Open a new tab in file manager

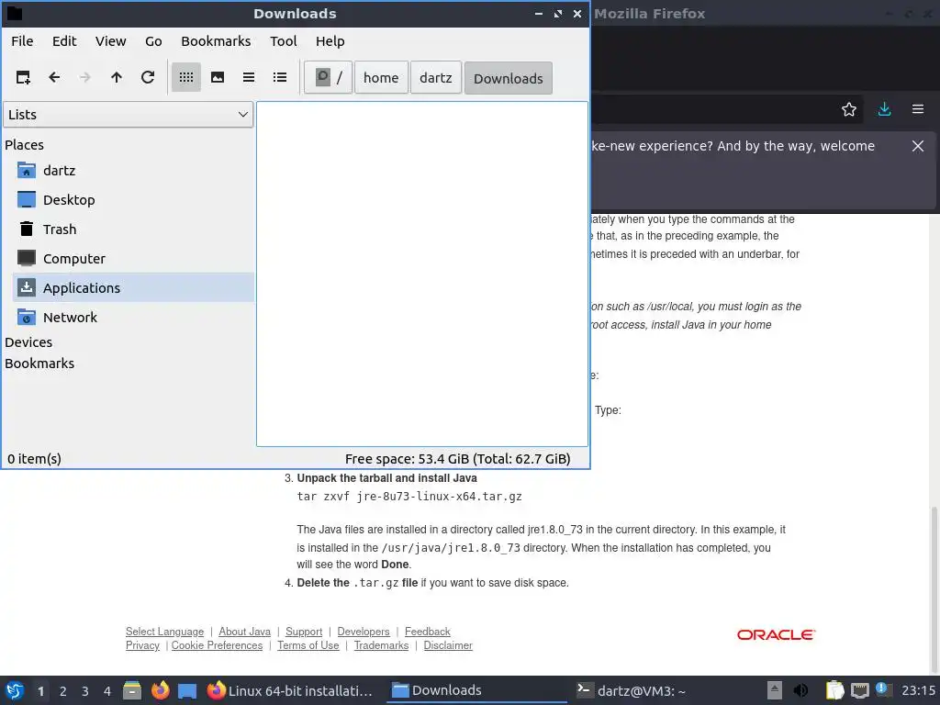pos(23,77)
